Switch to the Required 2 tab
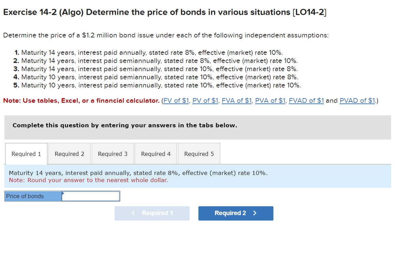This screenshot has width=405, height=258. tap(69, 154)
